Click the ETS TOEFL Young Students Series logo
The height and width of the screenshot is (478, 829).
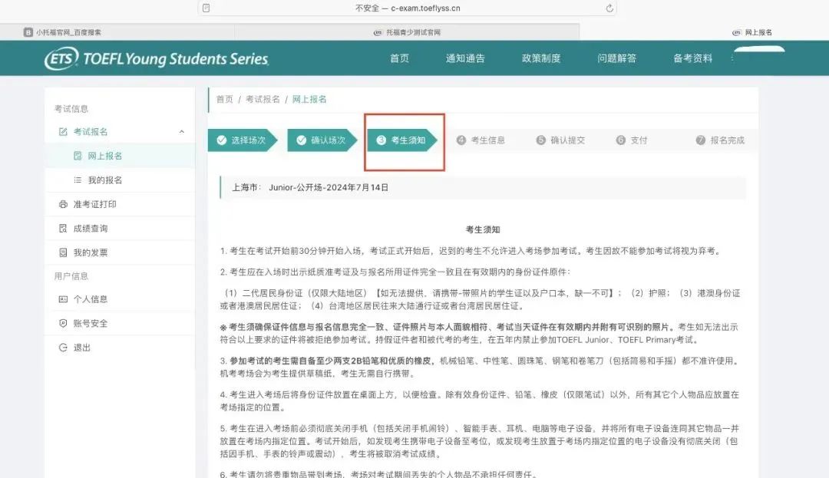click(x=157, y=58)
